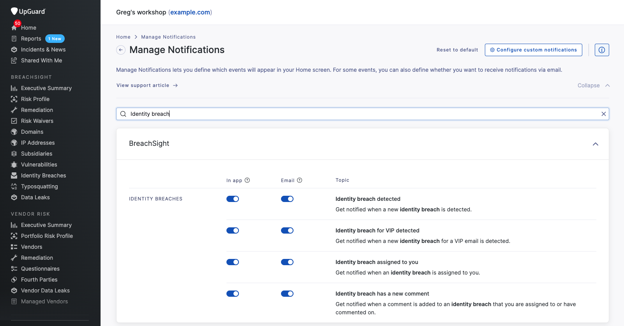Collapse the page description panel
Image resolution: width=624 pixels, height=326 pixels.
(x=594, y=85)
